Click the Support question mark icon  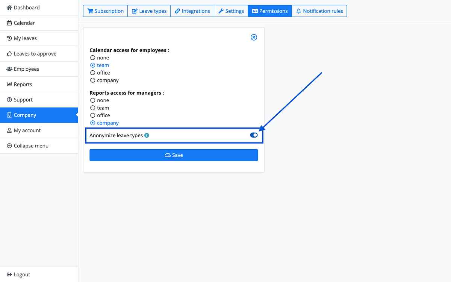[x=9, y=100]
